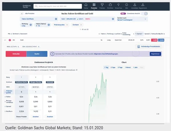Click the large red Verkaufen button
171x131 pixels.
pyautogui.click(x=16, y=54)
